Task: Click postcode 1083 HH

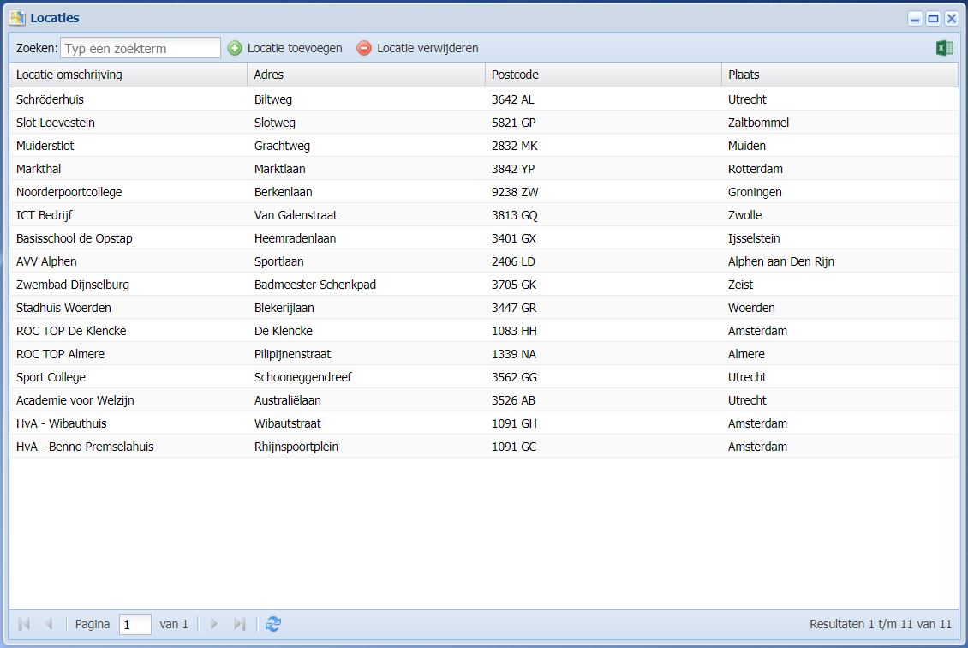Action: pyautogui.click(x=514, y=331)
